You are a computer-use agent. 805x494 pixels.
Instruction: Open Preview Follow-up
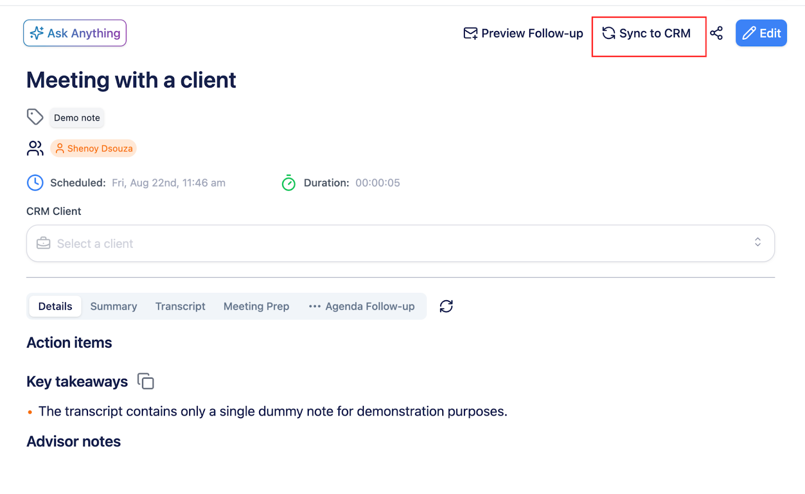click(x=523, y=33)
